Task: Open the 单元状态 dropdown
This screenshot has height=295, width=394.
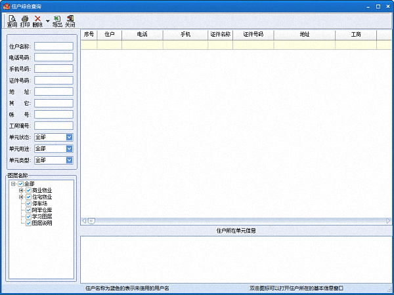Action: pos(69,137)
